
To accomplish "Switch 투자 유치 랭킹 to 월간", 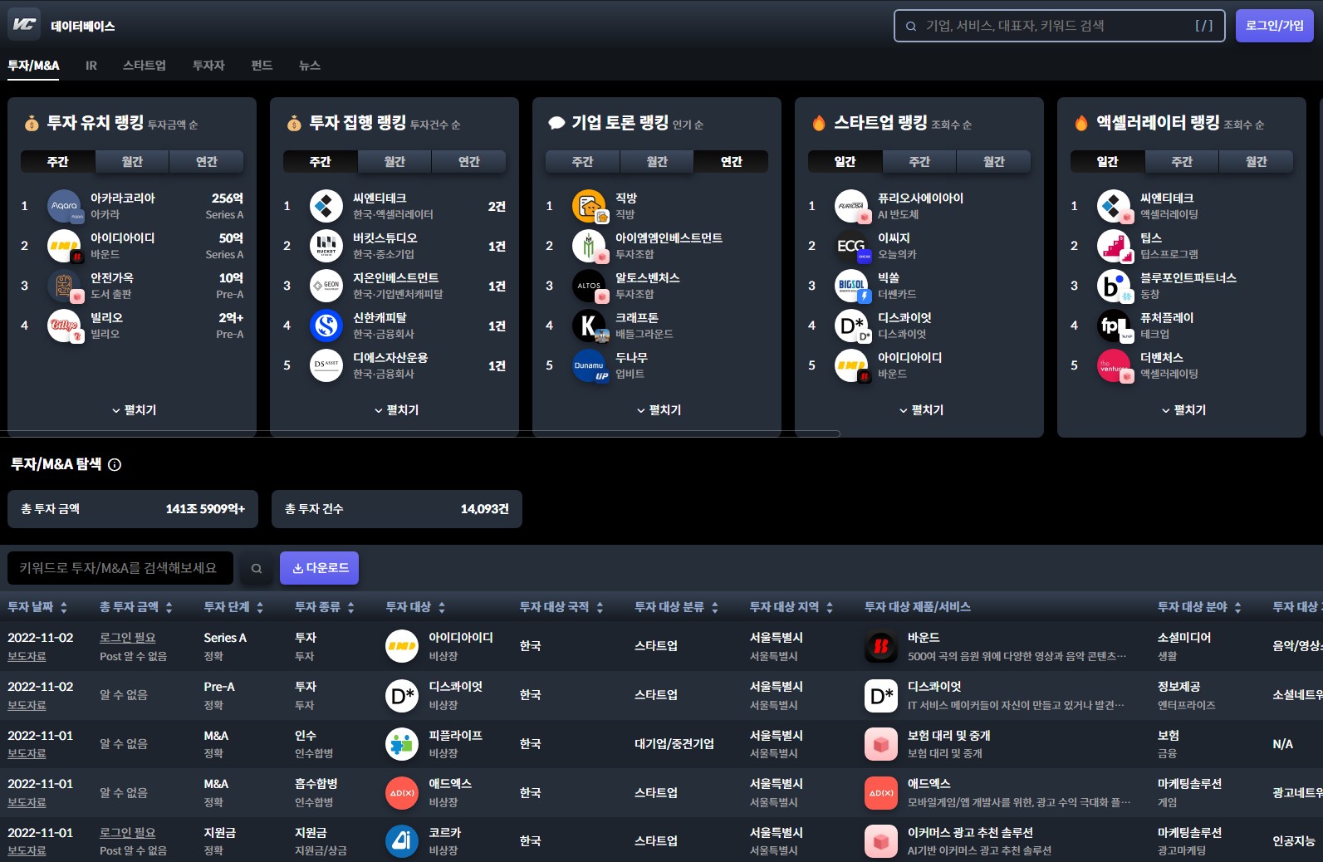I will tap(132, 162).
